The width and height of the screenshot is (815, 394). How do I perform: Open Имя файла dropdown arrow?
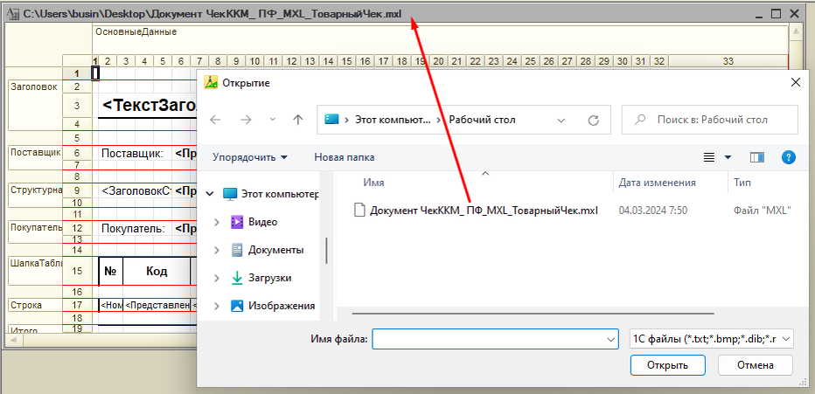(610, 339)
